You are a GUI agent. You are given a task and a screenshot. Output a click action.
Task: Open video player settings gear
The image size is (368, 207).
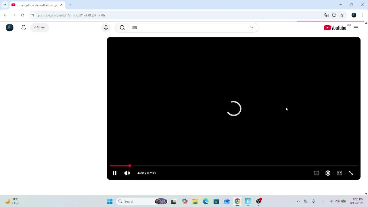click(328, 173)
